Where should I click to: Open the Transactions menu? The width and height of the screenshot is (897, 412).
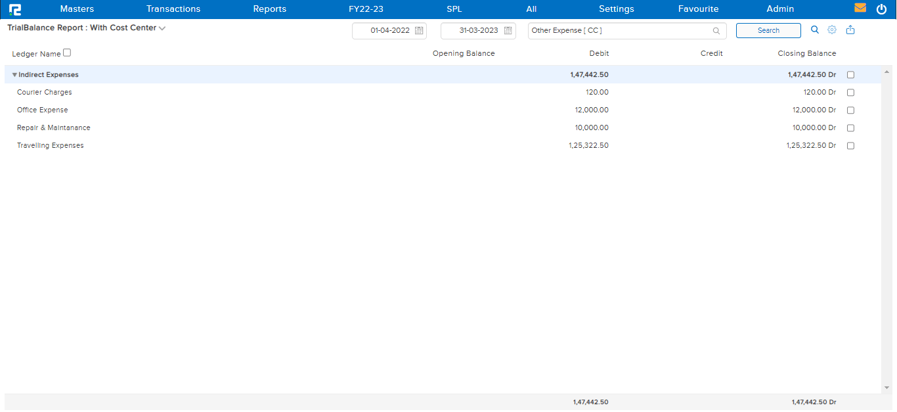[173, 9]
